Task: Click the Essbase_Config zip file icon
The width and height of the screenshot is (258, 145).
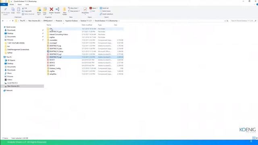Action: [48, 68]
